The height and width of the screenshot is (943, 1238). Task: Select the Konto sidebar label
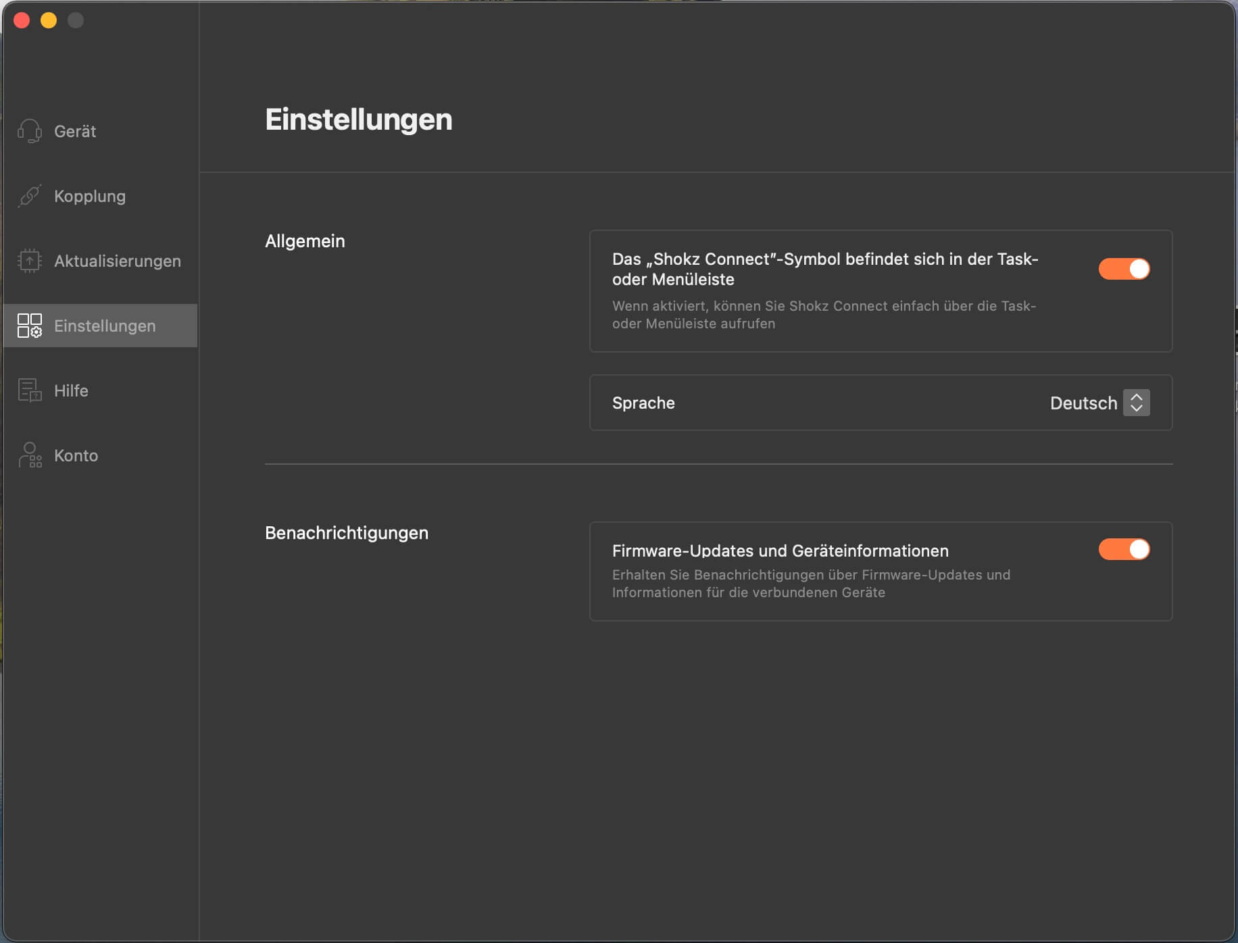click(76, 455)
